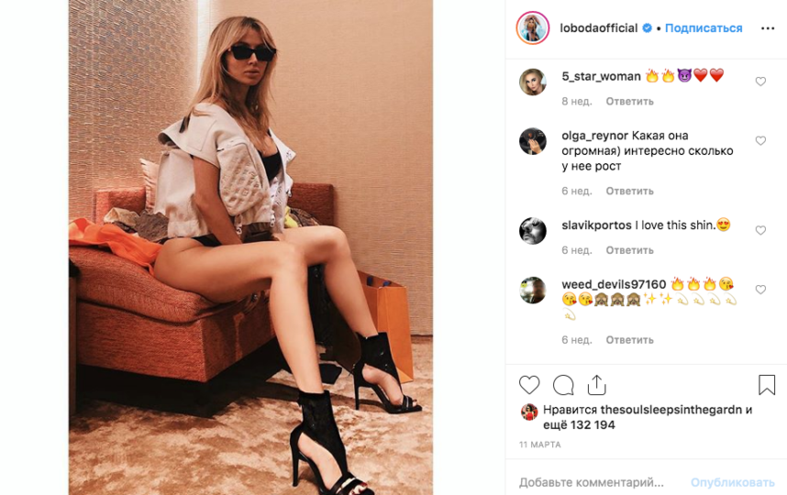Reply to the weed_devils97160 comment
This screenshot has height=495, width=787.
click(629, 340)
